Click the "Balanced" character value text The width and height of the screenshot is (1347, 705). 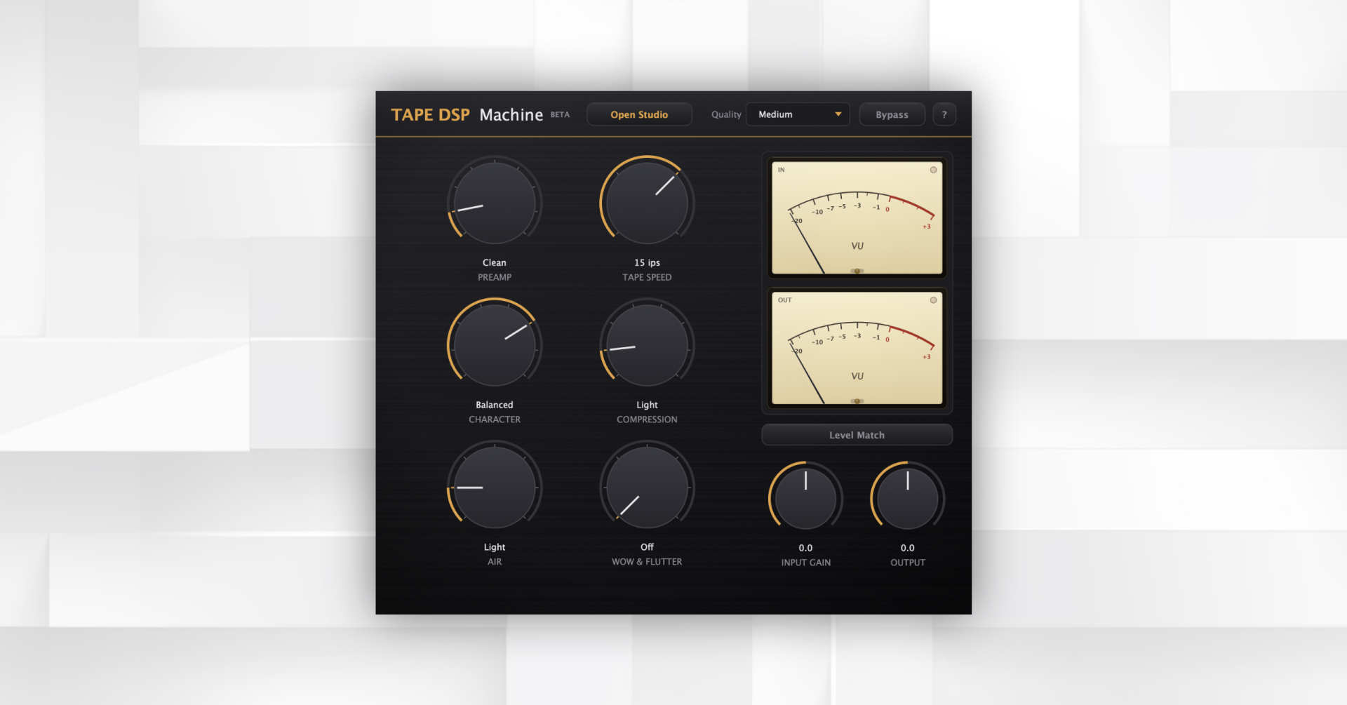click(495, 405)
